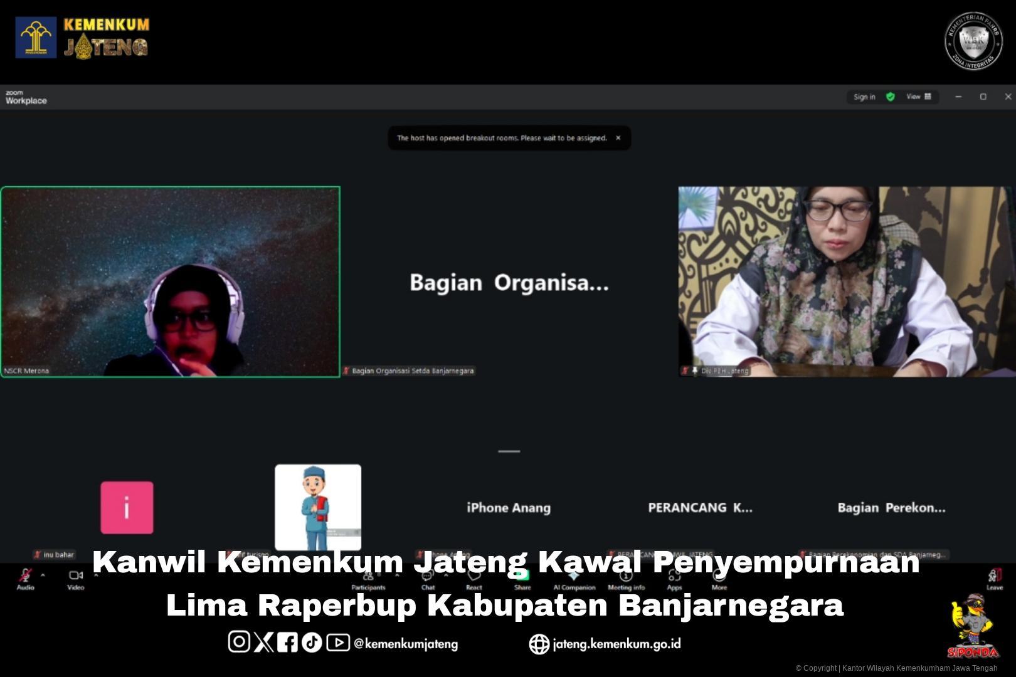This screenshot has width=1016, height=677.
Task: Click the iPhone Anang participant tile
Action: click(x=509, y=508)
